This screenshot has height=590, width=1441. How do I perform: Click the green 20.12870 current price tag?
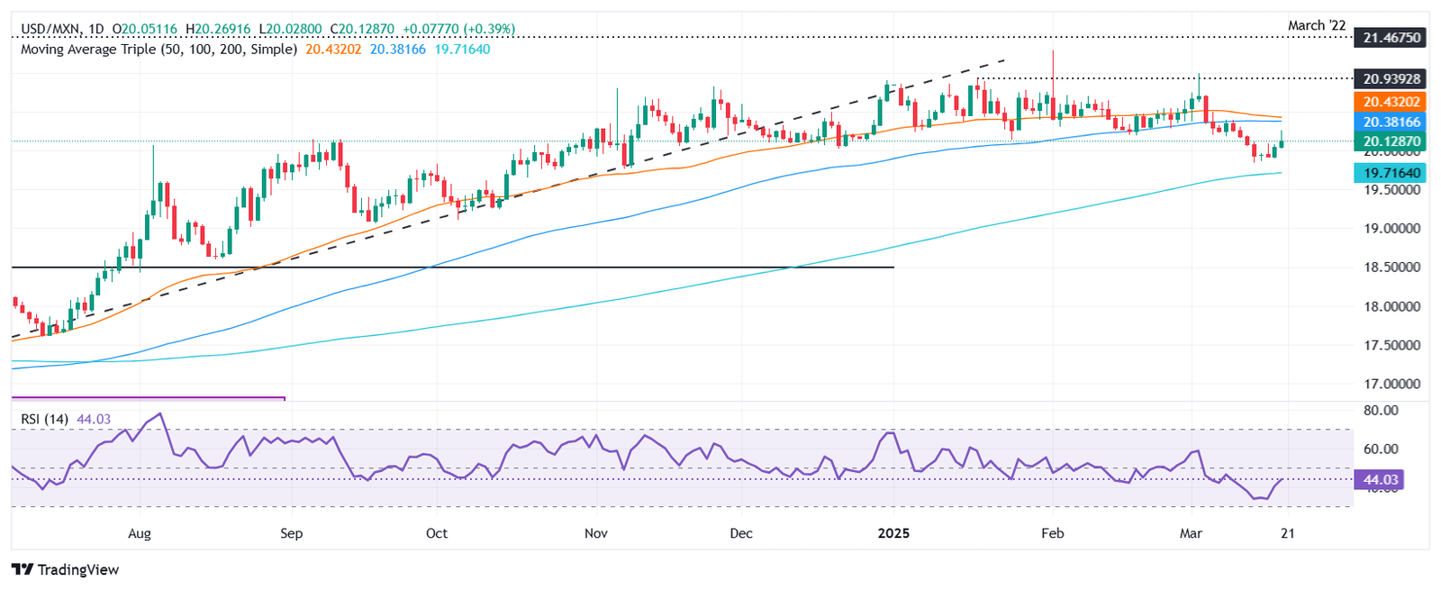point(1391,141)
